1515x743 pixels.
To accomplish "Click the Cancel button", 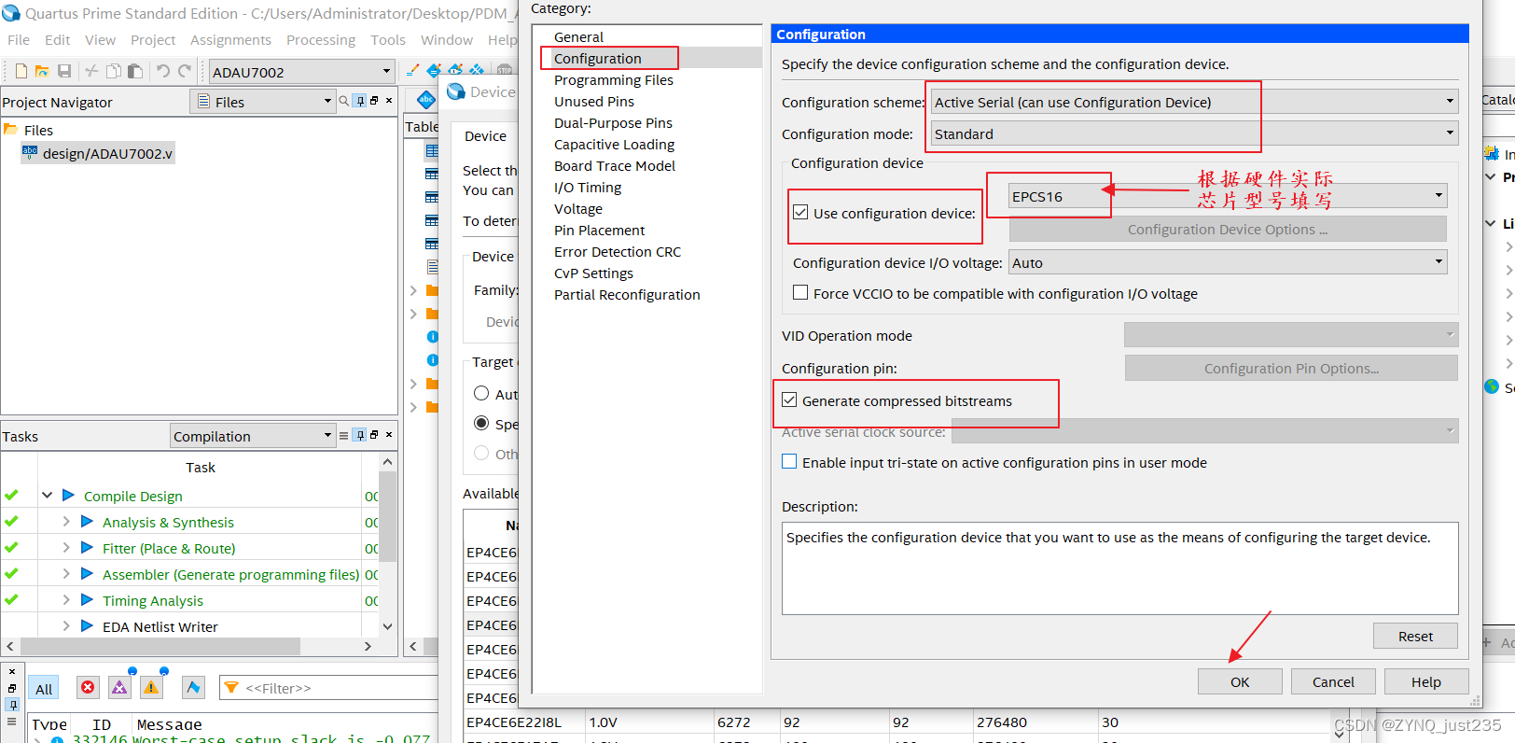I will (1333, 681).
